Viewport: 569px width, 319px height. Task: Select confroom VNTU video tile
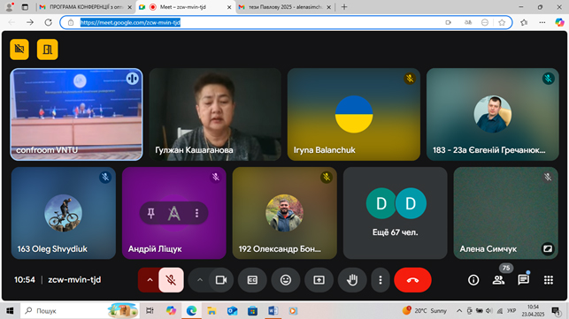76,114
